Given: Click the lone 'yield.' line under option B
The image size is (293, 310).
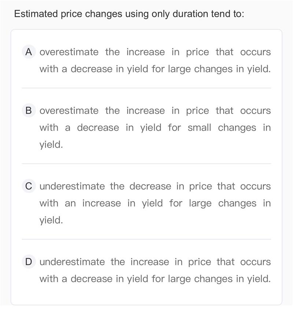Looking at the screenshot, I should 51,145.
